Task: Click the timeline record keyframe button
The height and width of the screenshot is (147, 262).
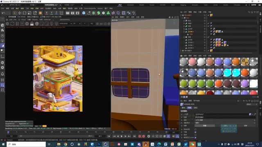Action: coord(140,136)
